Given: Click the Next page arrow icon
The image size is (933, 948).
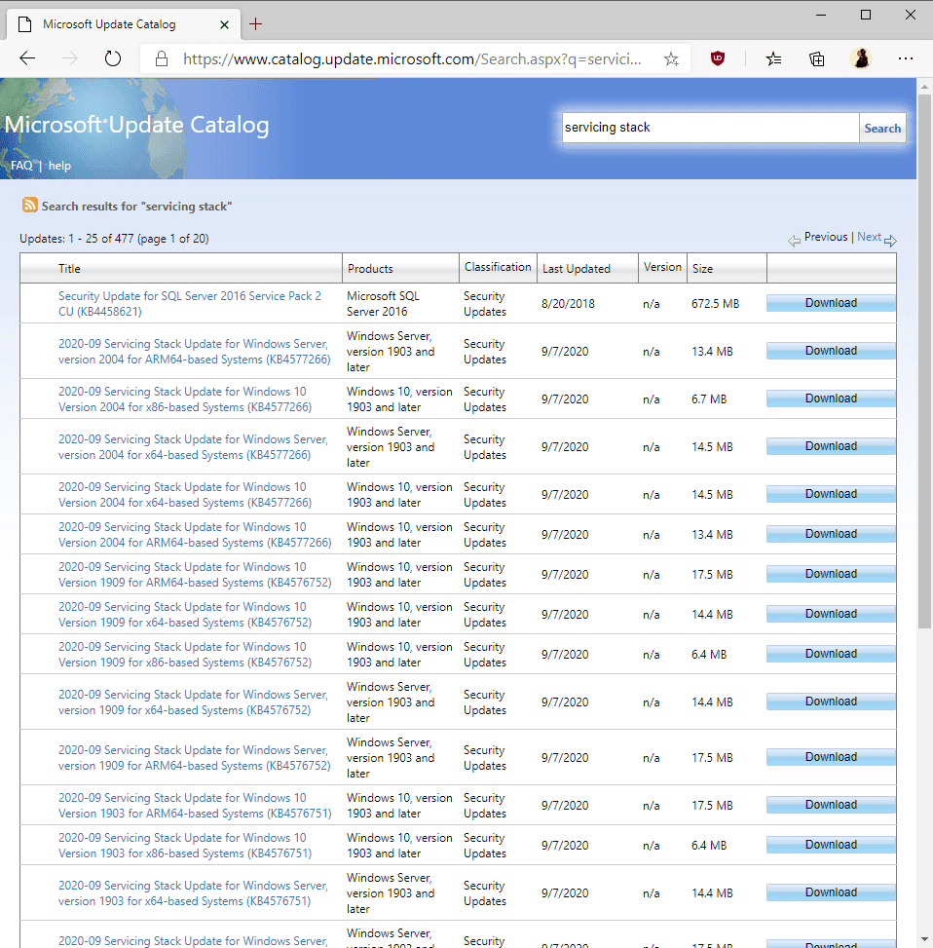Looking at the screenshot, I should 891,241.
